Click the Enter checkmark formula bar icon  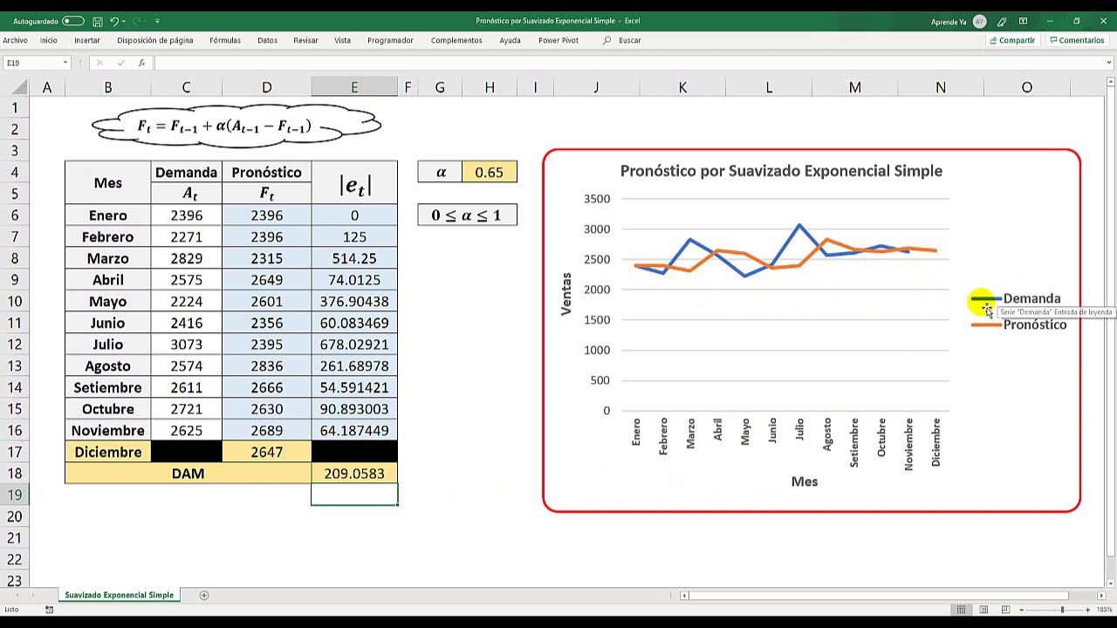click(x=121, y=63)
